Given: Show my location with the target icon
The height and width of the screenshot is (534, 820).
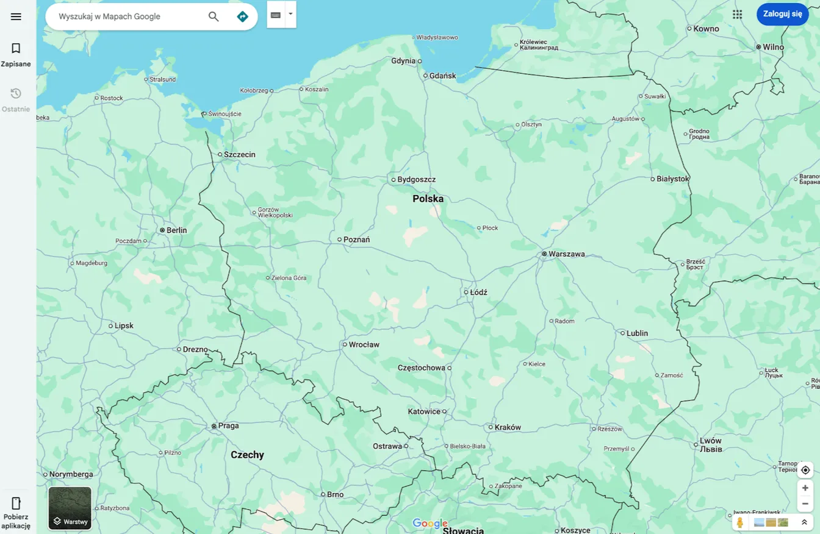Looking at the screenshot, I should coord(805,470).
